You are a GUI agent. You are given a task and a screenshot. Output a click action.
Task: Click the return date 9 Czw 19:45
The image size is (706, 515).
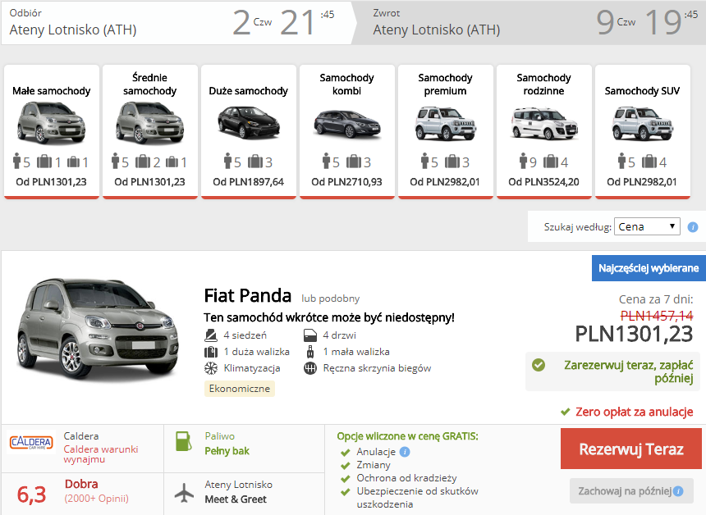(647, 21)
